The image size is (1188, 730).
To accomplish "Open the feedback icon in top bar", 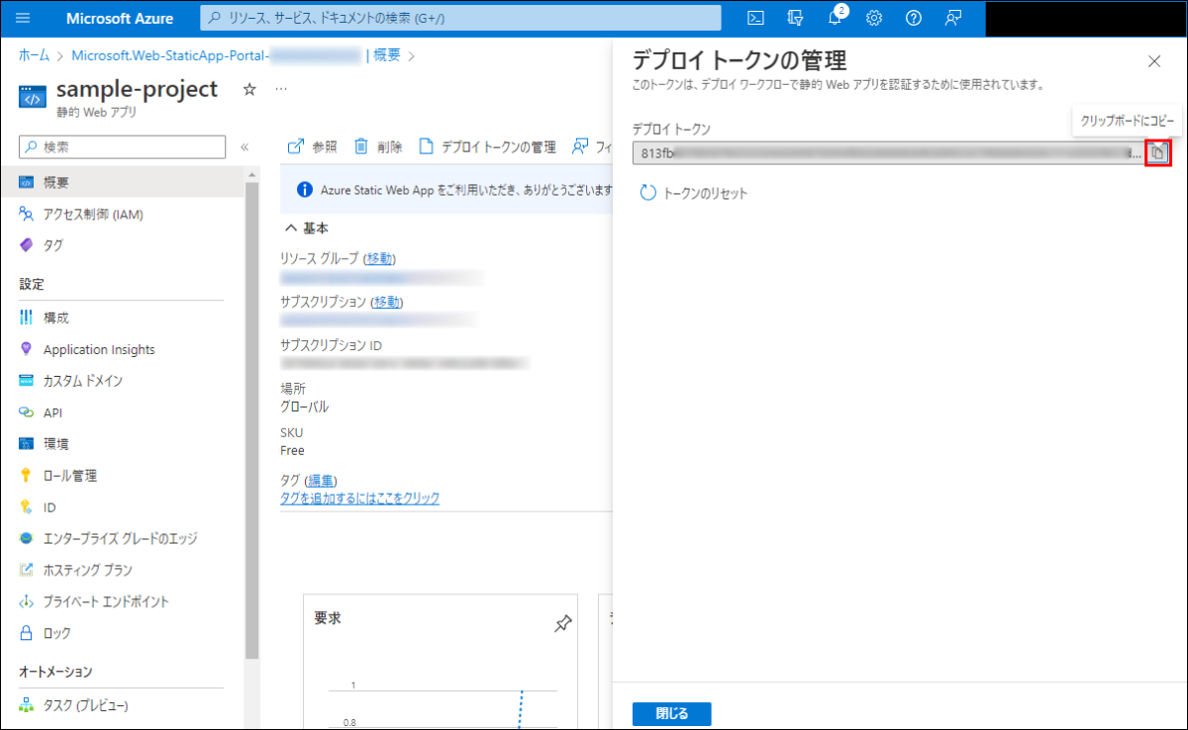I will click(x=953, y=18).
